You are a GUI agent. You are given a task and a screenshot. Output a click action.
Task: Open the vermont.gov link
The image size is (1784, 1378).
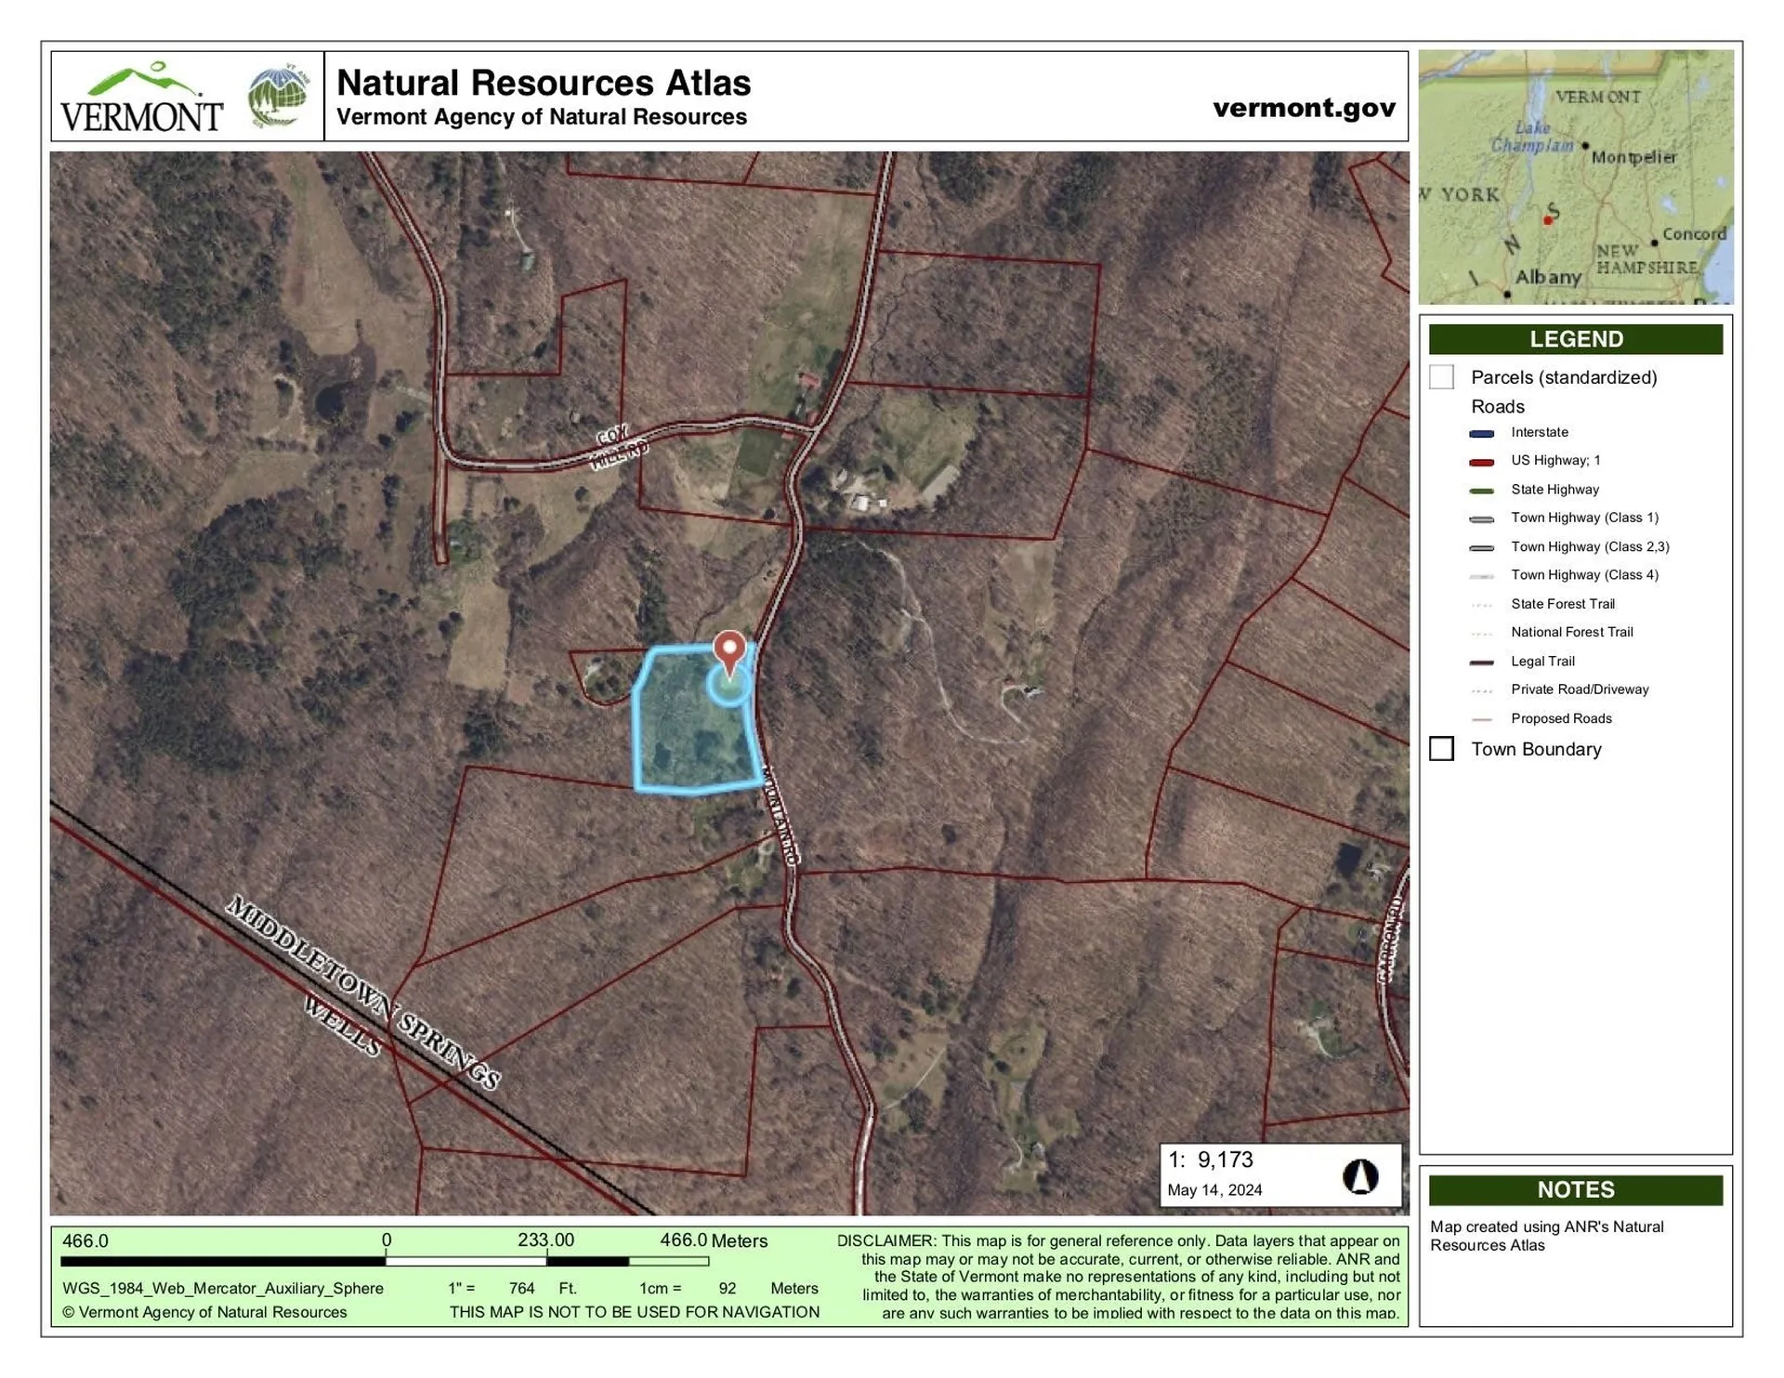1303,108
